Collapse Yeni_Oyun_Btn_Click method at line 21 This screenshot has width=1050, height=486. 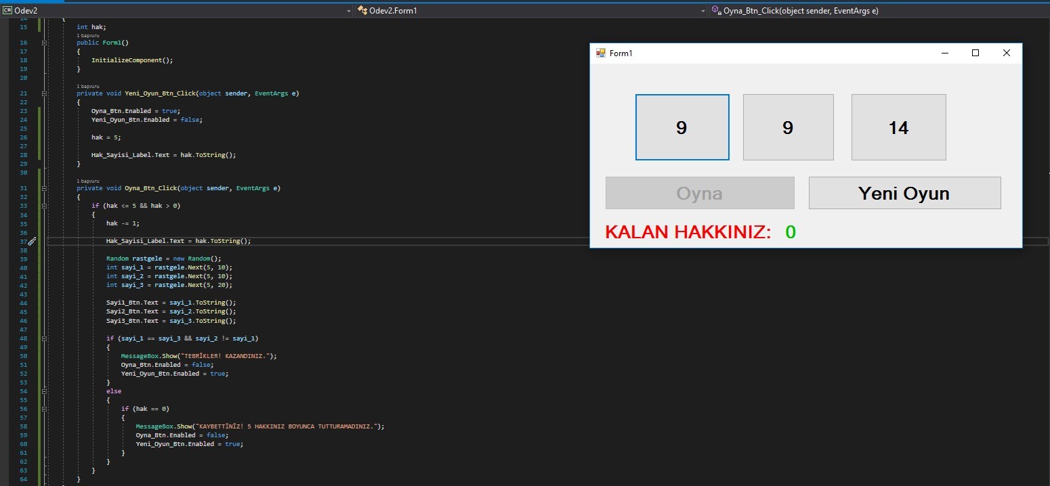tap(45, 93)
